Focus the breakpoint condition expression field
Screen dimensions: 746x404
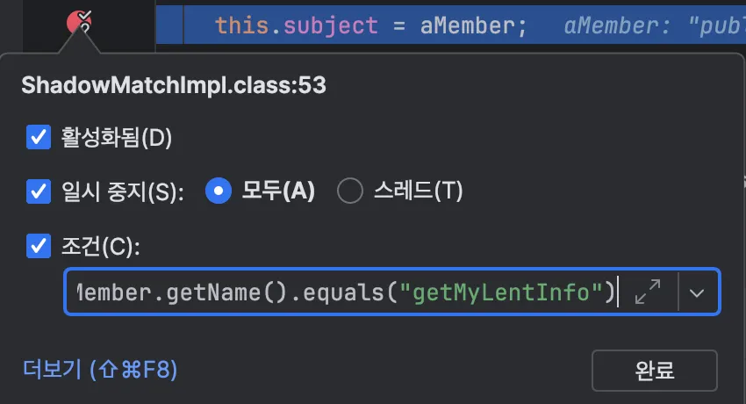click(x=342, y=292)
